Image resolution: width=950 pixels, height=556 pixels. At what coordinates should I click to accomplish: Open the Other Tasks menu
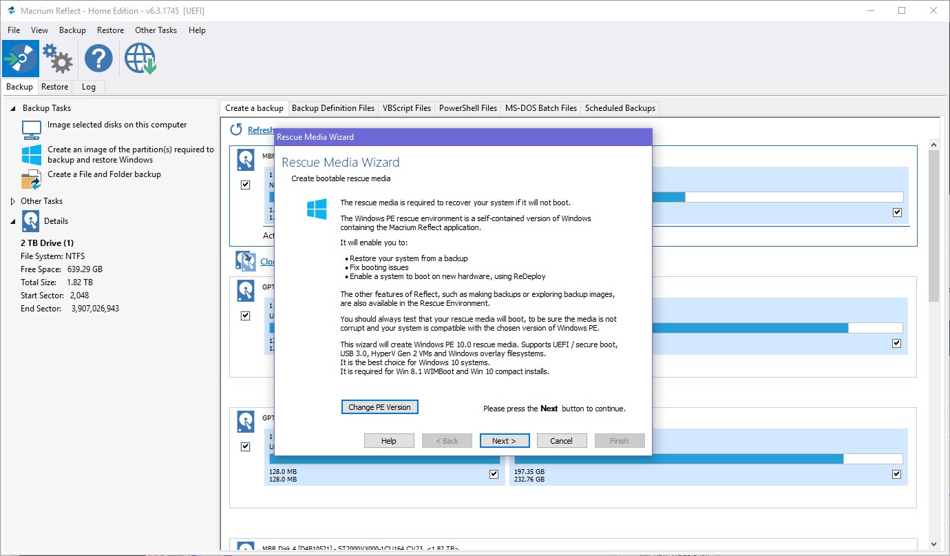[x=156, y=30]
